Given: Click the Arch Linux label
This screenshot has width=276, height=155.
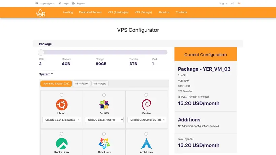Looking at the screenshot, I should coord(146,152).
